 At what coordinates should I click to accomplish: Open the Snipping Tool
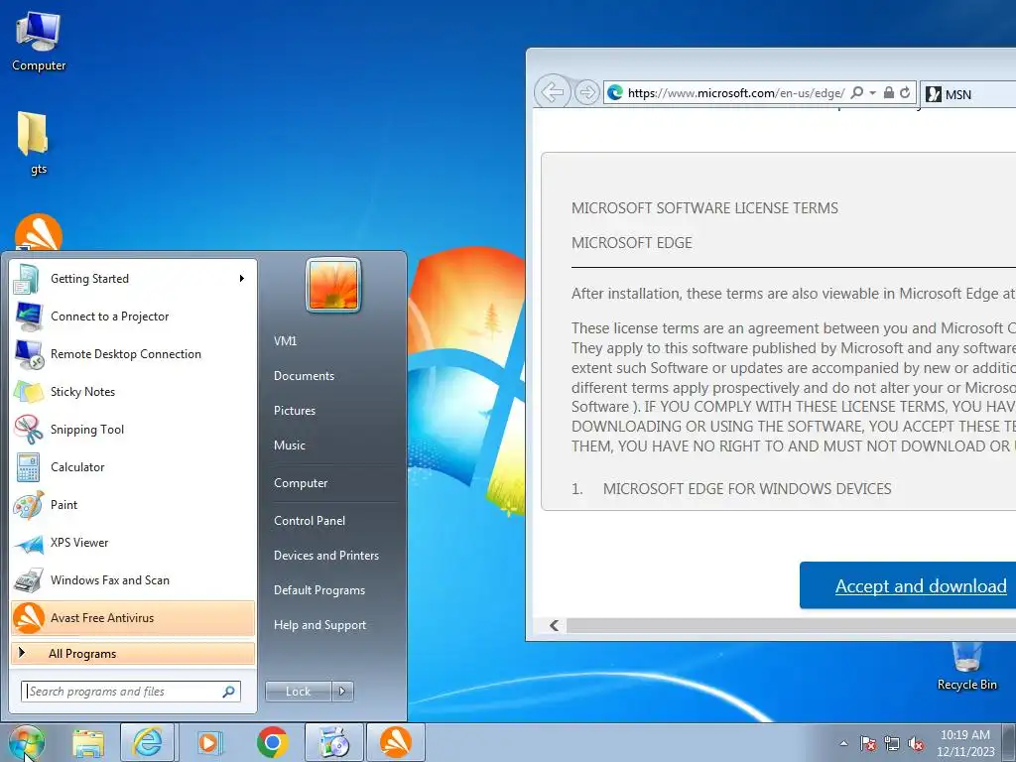(x=134, y=429)
